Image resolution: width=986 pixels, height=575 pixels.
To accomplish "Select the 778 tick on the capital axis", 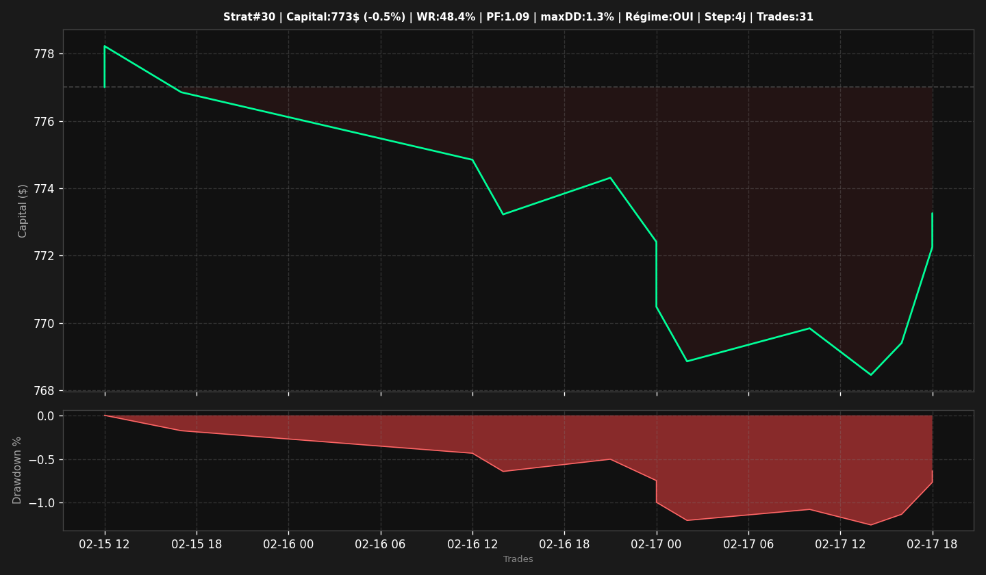I will (x=43, y=54).
